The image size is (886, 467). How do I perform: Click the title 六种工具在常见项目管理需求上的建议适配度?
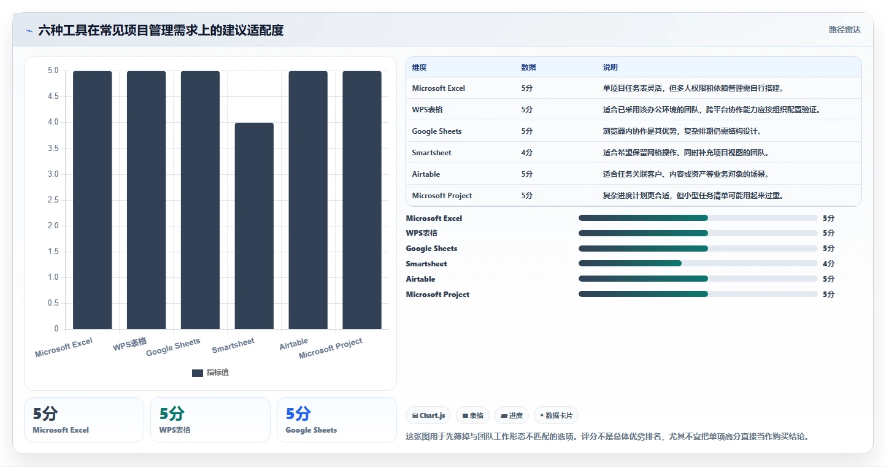coord(161,30)
